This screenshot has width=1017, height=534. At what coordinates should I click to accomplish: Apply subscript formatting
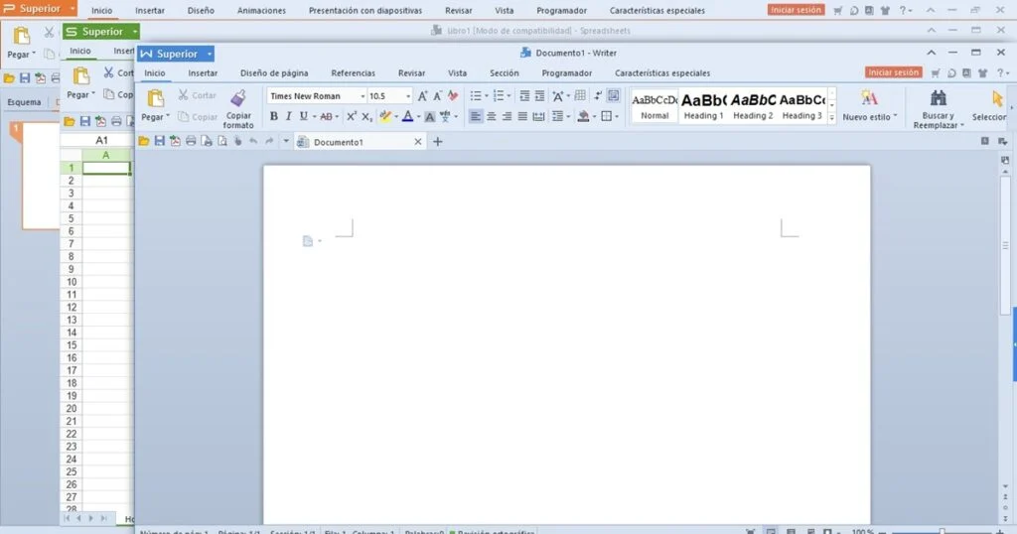366,117
